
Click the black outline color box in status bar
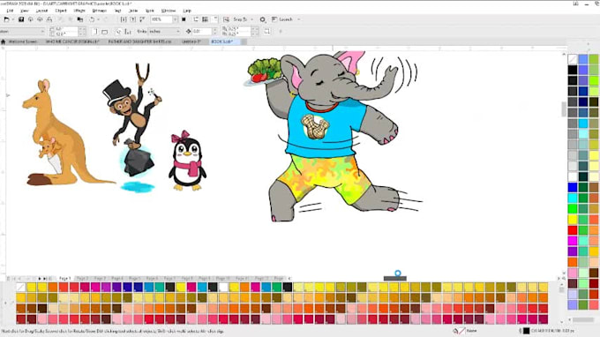527,331
